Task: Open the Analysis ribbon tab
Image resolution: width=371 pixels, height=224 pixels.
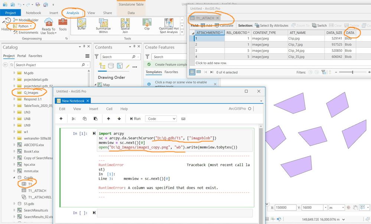Action: pos(73,13)
